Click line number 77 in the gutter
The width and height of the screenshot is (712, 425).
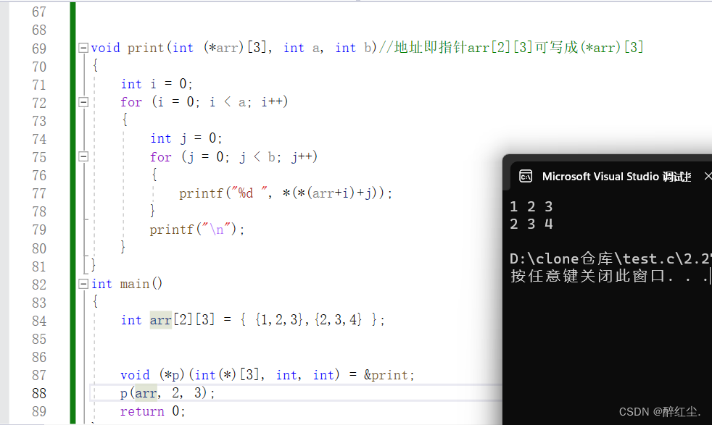point(39,194)
